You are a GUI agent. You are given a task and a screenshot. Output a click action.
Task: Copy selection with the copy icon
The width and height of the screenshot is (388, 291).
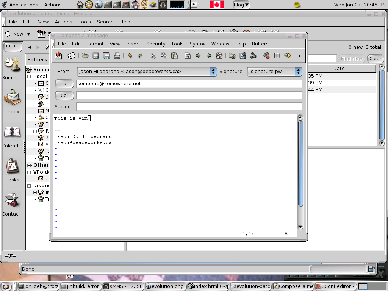click(164, 56)
